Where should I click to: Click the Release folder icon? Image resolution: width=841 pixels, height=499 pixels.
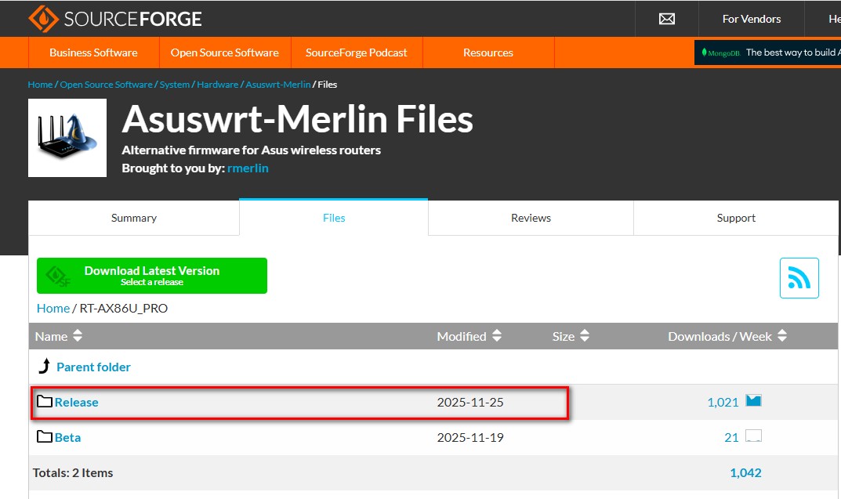click(45, 401)
